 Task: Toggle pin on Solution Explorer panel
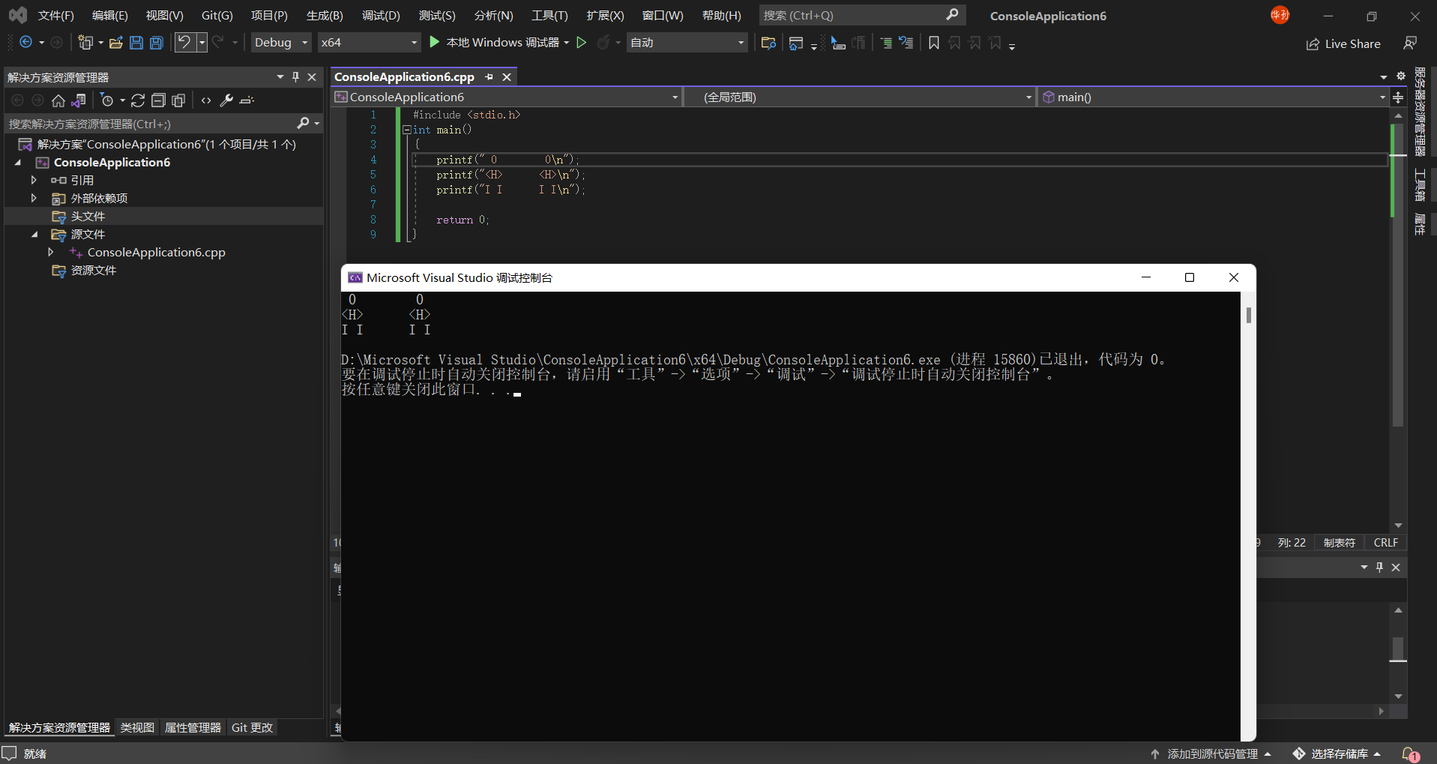(295, 76)
